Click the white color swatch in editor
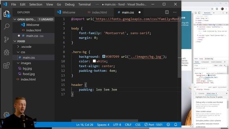The height and width of the screenshot is (129, 229). click(94, 61)
